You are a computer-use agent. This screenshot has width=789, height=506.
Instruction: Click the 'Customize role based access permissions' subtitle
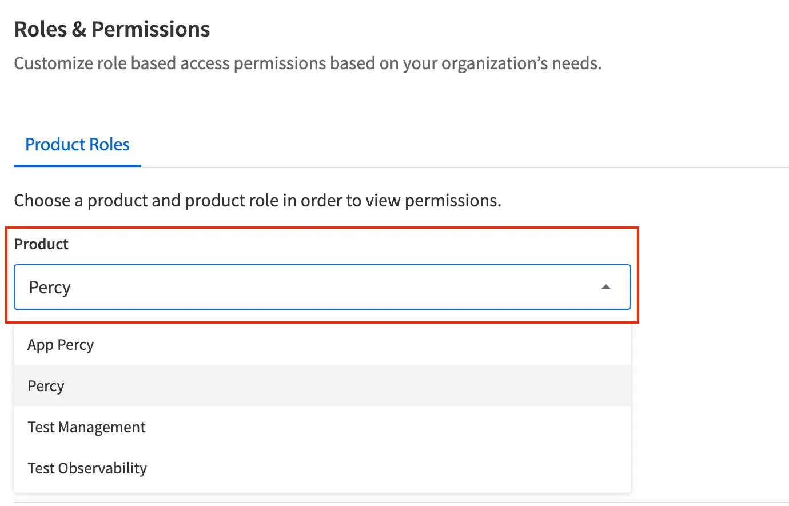point(308,63)
